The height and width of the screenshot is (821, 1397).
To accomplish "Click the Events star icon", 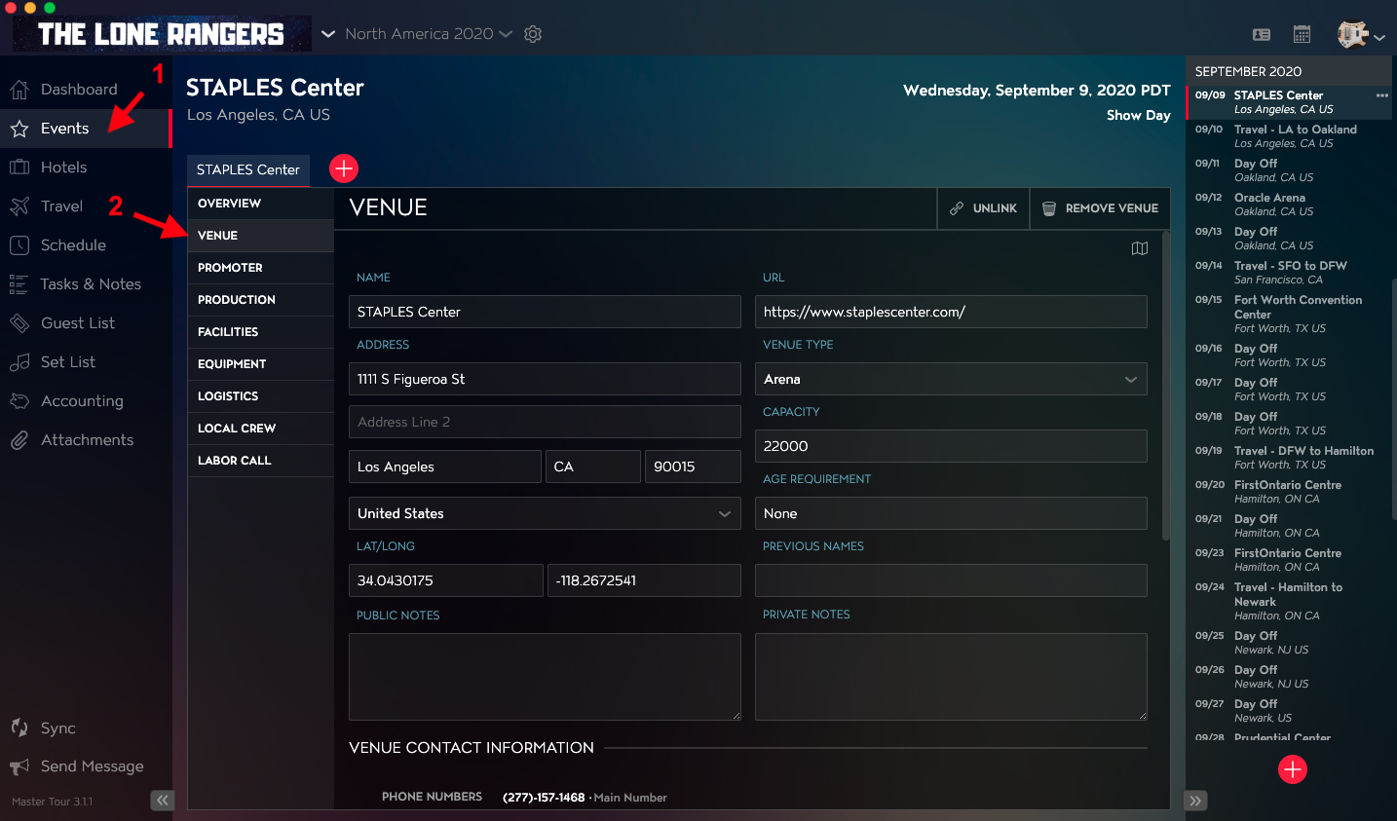I will 19,129.
